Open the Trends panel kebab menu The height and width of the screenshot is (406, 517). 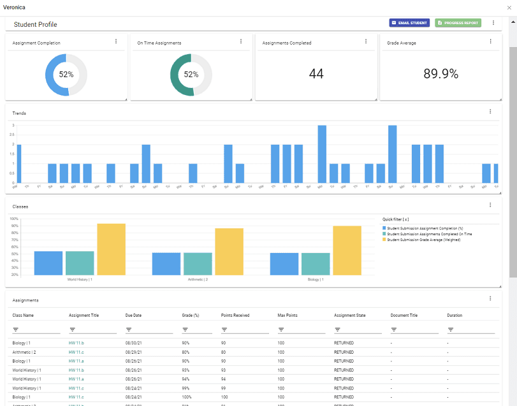coord(490,111)
